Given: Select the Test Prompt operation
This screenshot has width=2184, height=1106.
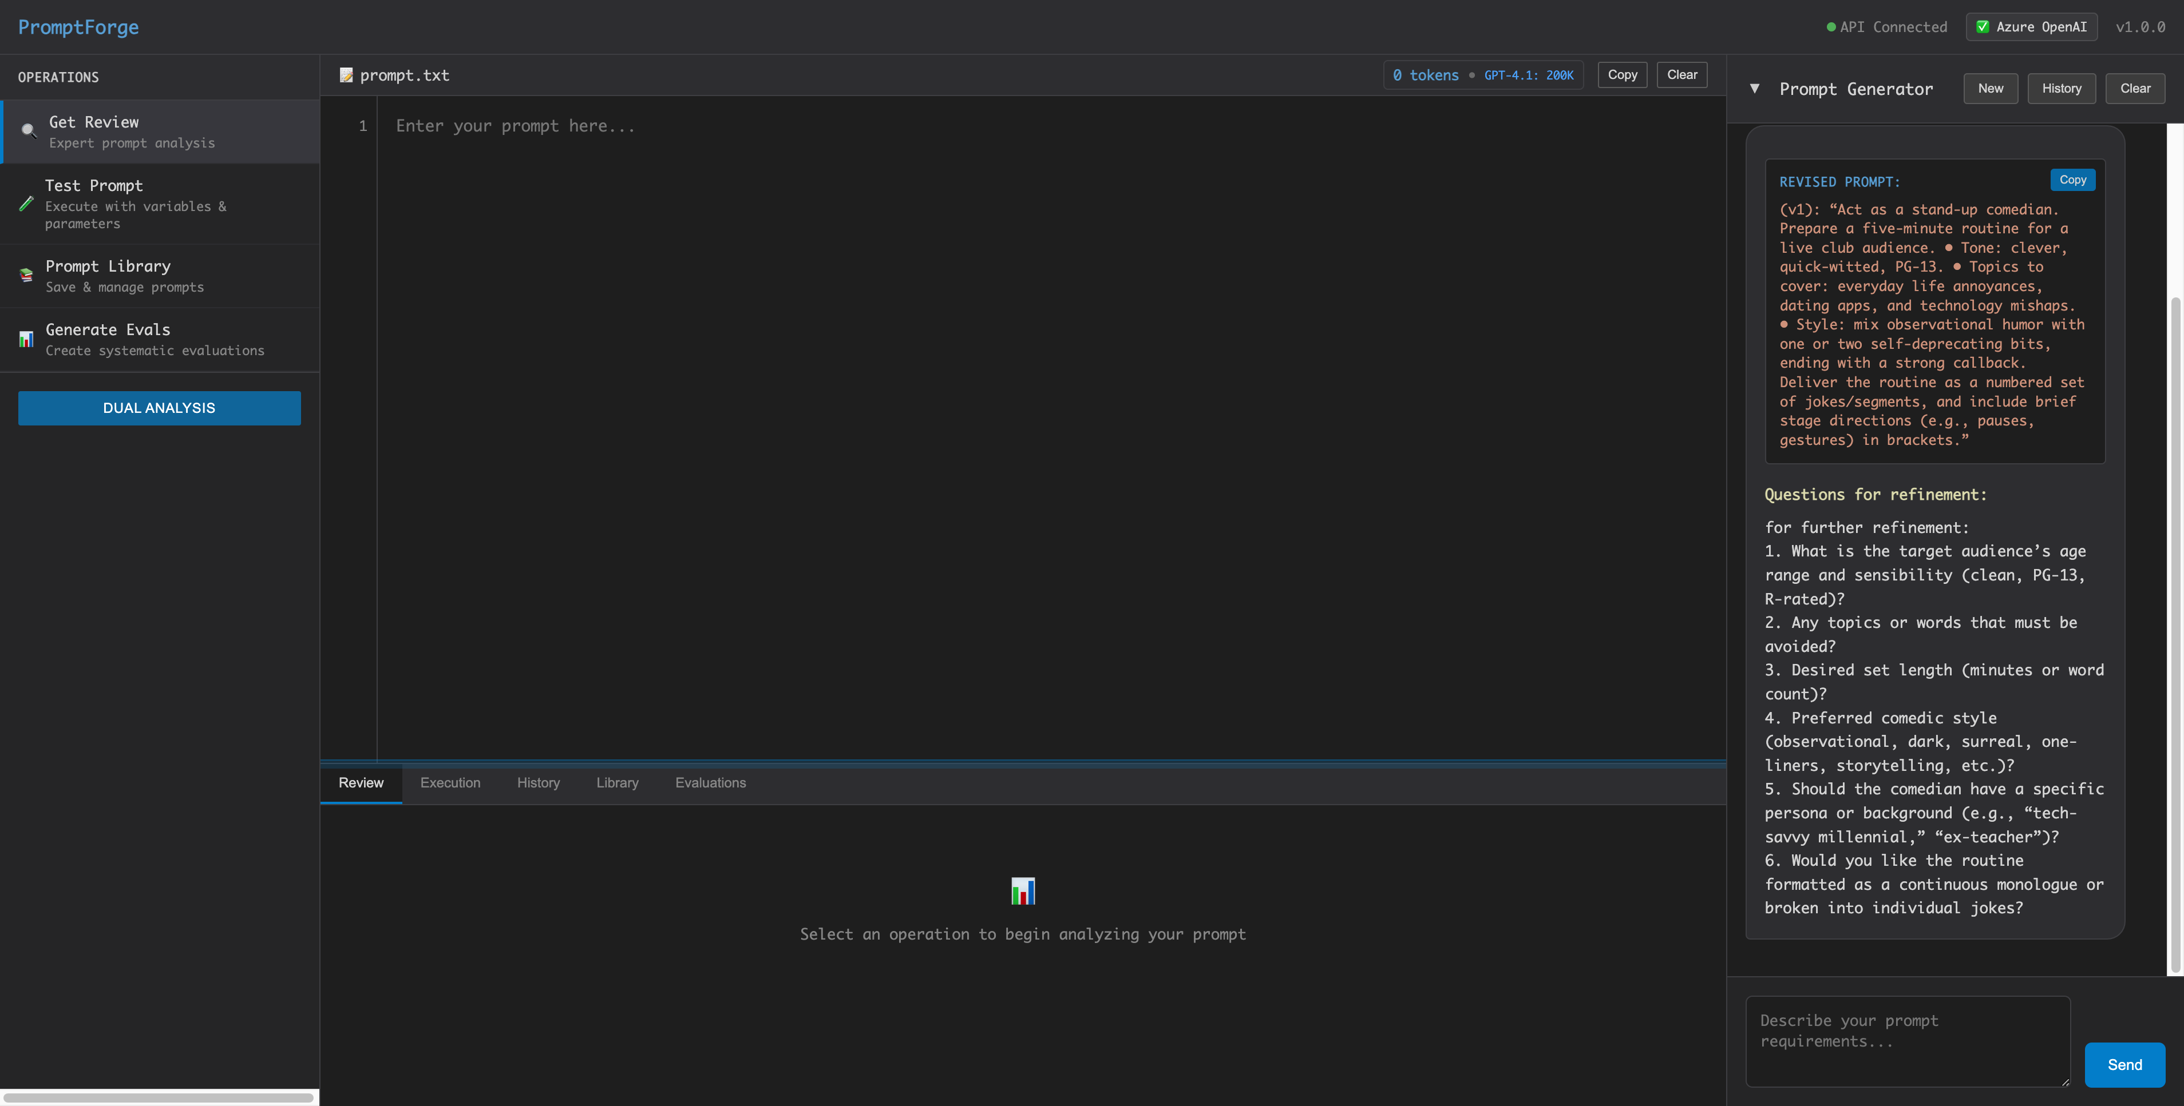Looking at the screenshot, I should coord(160,204).
